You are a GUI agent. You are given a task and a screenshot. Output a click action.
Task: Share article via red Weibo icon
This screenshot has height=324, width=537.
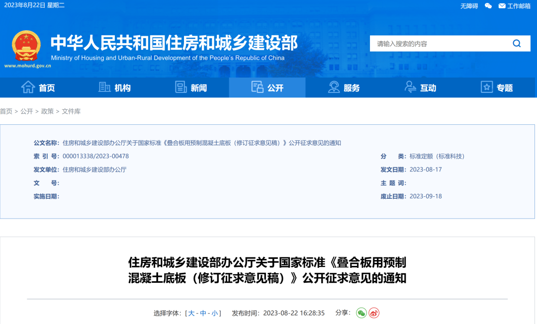tap(374, 313)
